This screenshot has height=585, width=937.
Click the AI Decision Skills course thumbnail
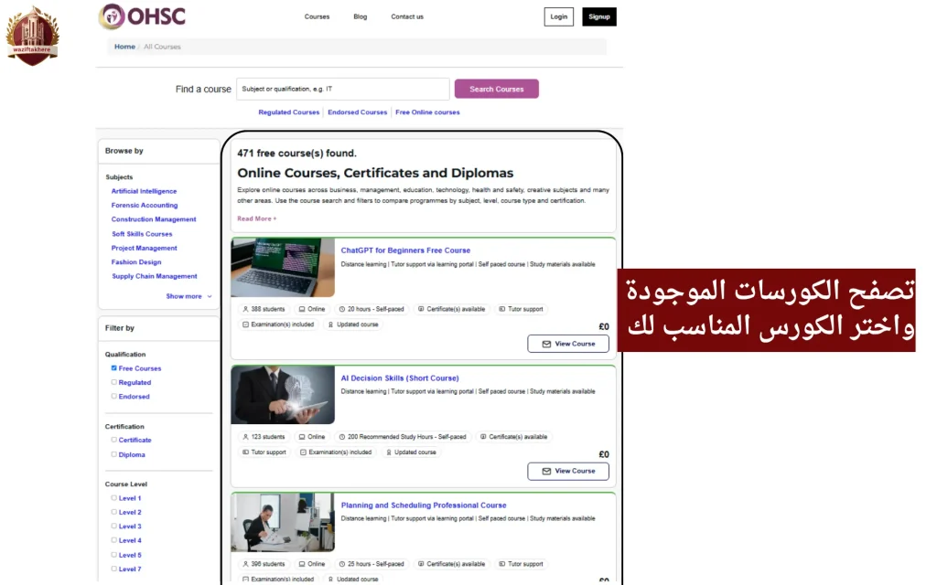pos(283,395)
